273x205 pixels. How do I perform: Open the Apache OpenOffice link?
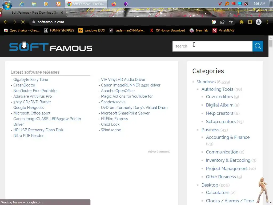coord(118,91)
